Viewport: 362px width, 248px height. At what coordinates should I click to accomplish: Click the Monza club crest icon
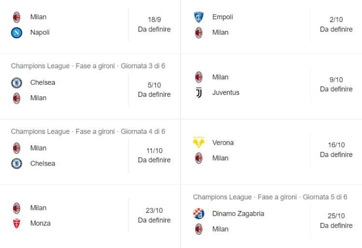[x=16, y=223]
